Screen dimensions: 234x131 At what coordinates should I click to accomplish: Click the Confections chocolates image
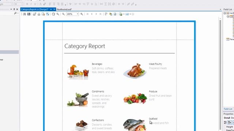pos(82,125)
